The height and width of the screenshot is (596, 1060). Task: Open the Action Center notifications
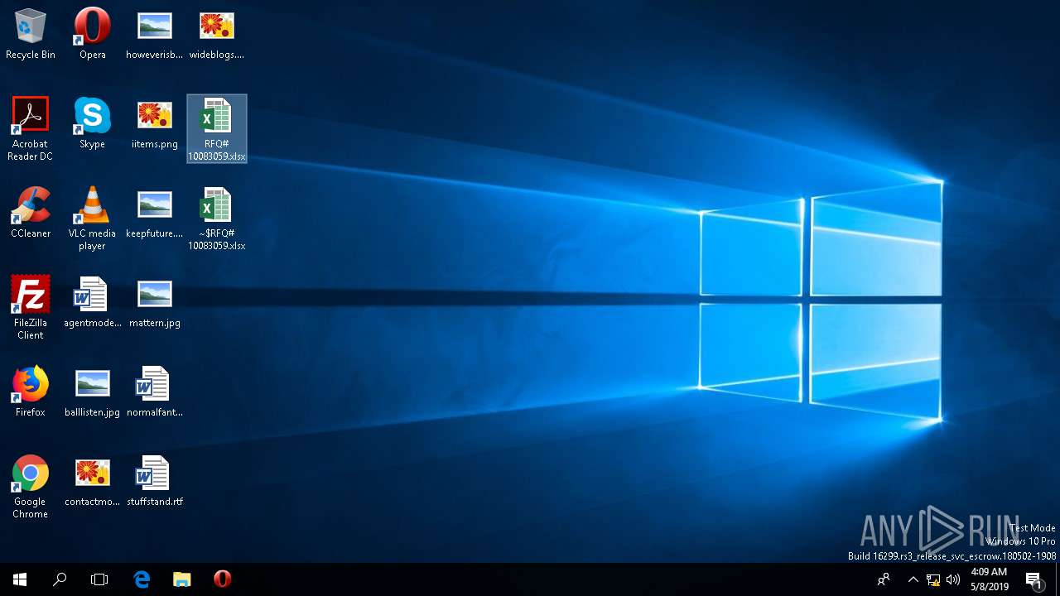1033,579
